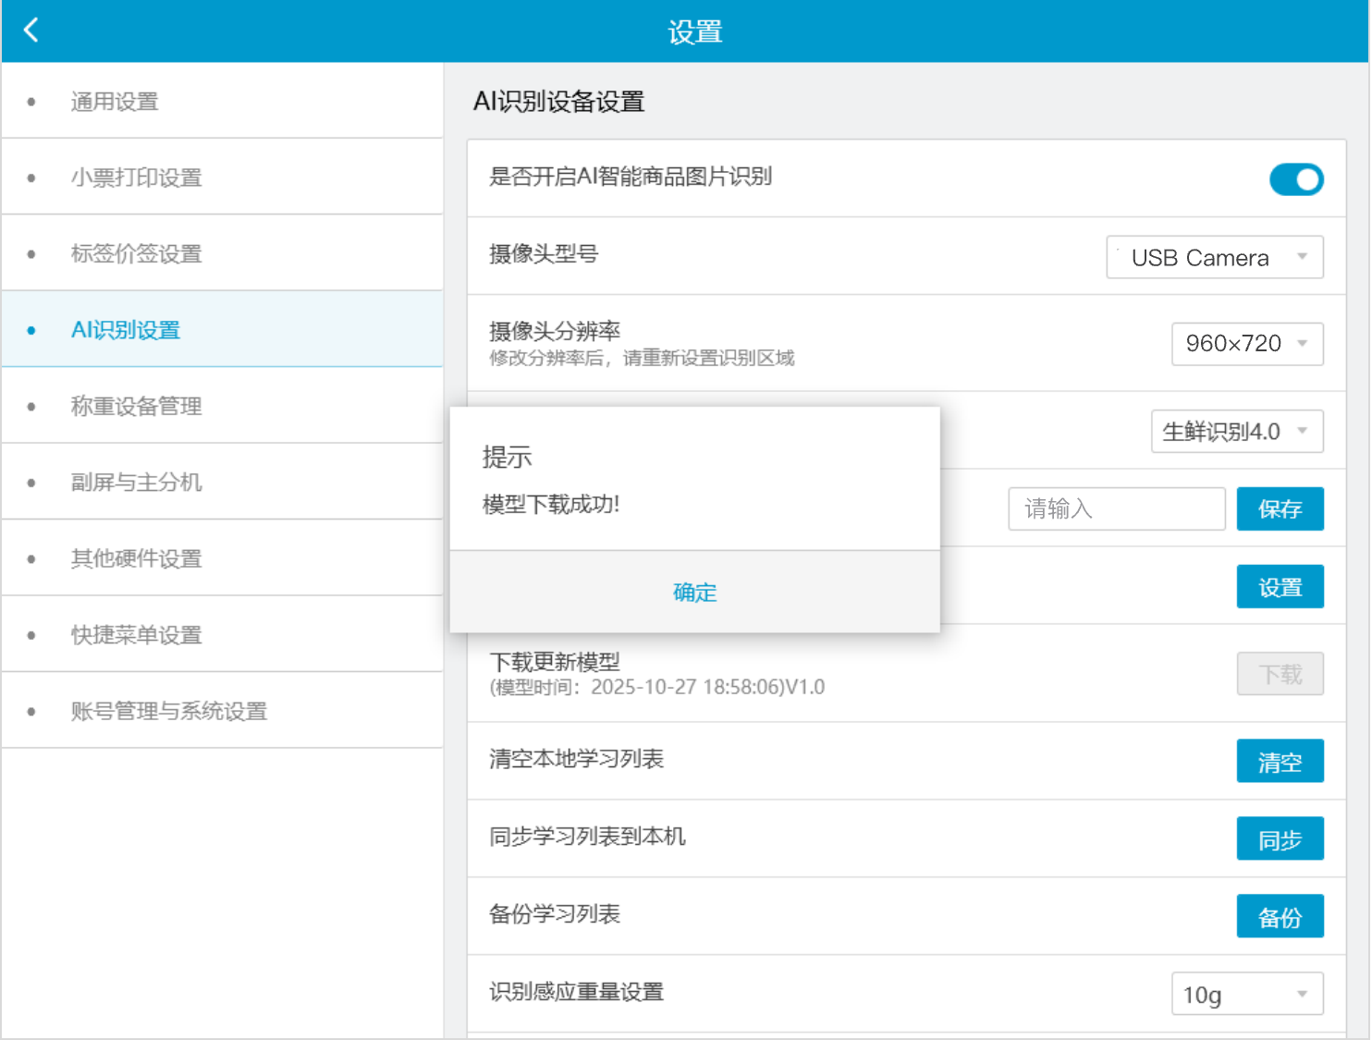Click the 同步 button

pos(1280,838)
